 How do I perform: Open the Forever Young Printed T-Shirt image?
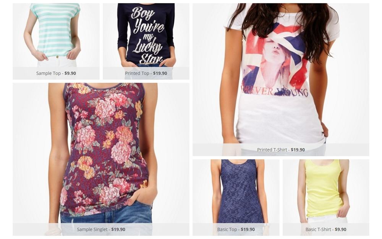click(281, 73)
